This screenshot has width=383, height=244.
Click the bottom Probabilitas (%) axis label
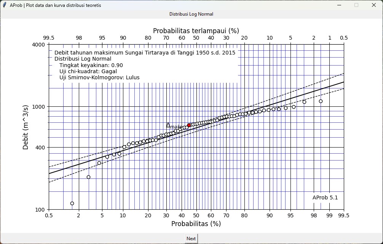(196, 224)
